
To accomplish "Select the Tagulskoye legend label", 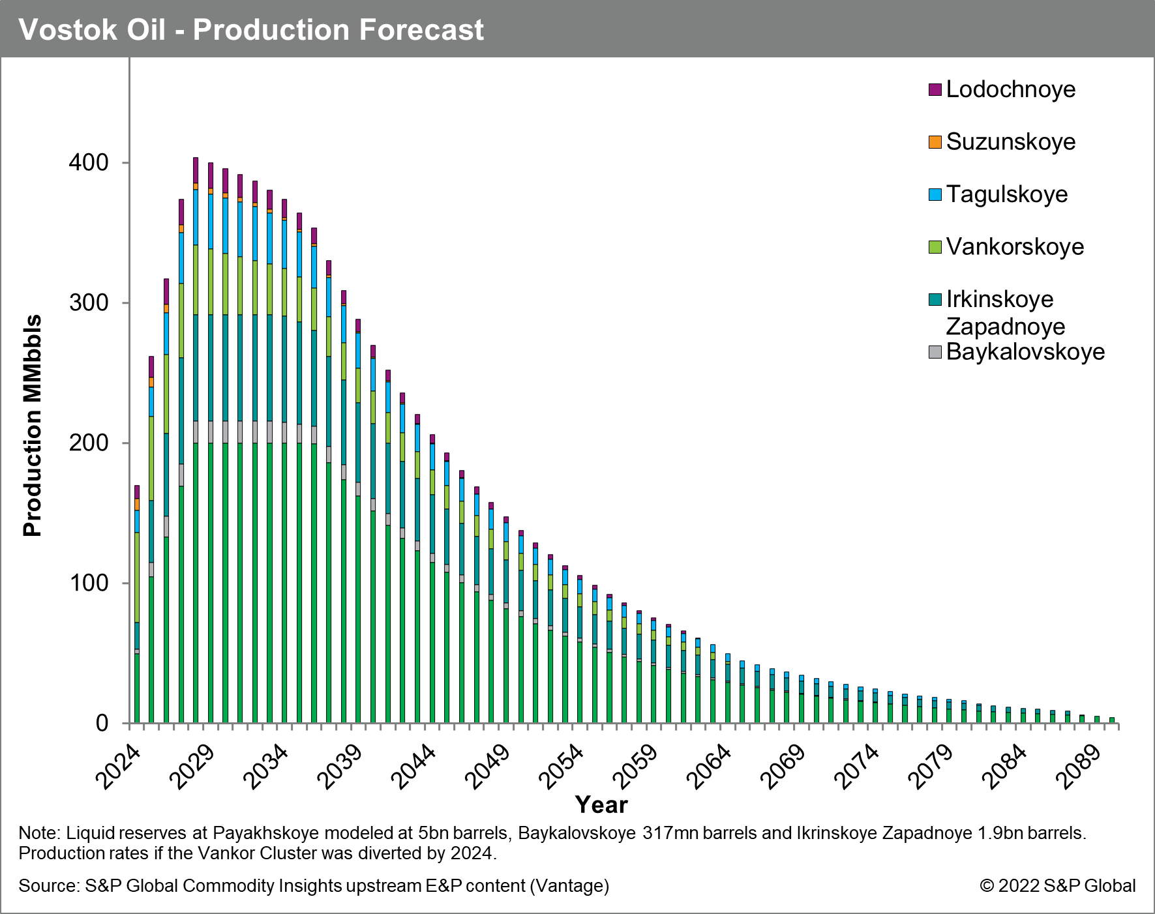I will (1006, 194).
